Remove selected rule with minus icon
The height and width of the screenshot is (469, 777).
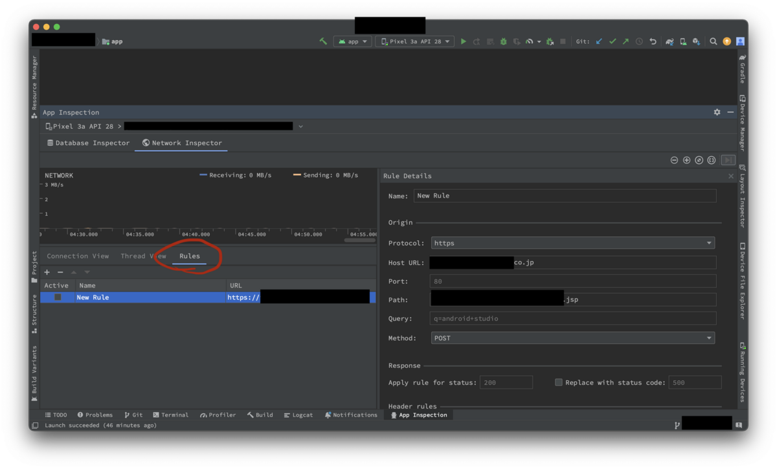click(x=60, y=272)
